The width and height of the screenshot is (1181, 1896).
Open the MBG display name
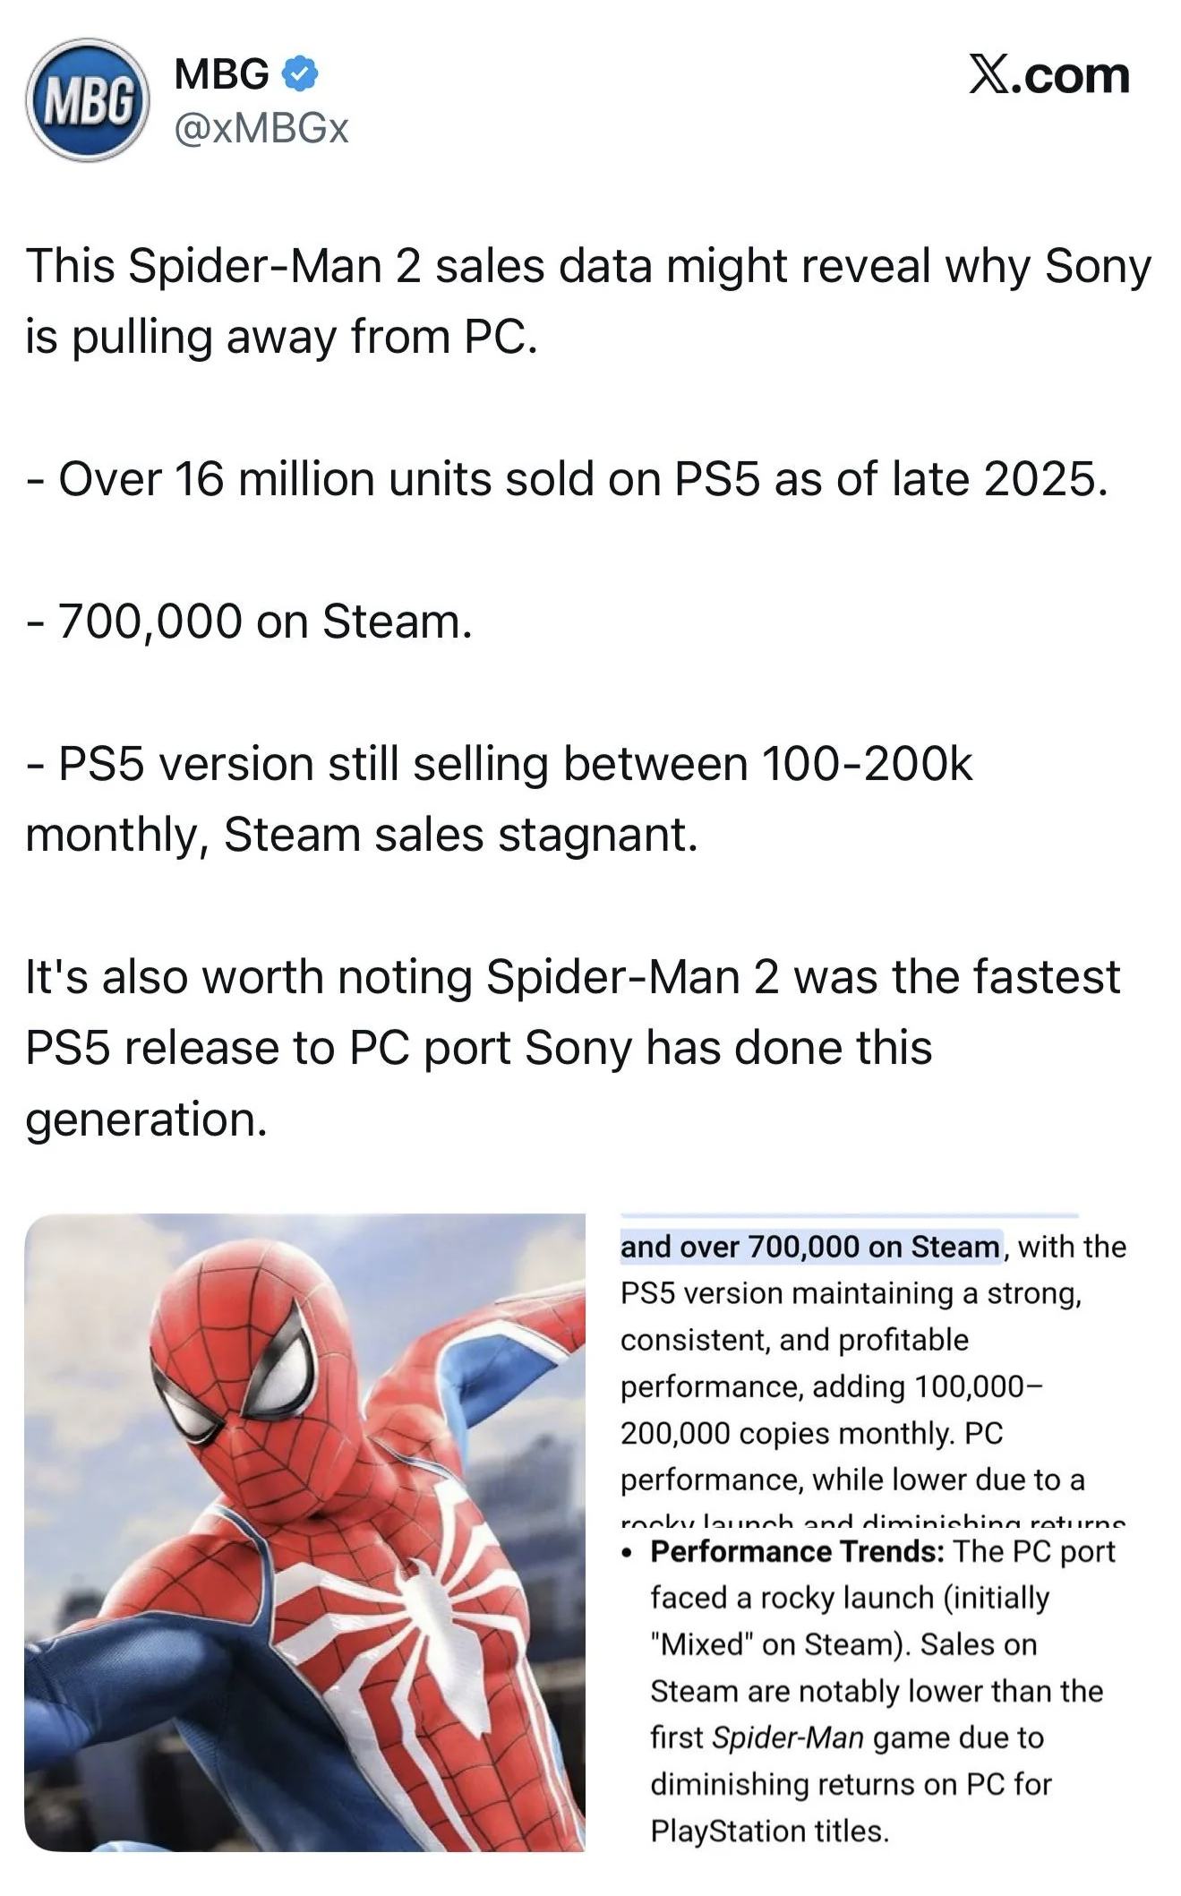point(221,73)
